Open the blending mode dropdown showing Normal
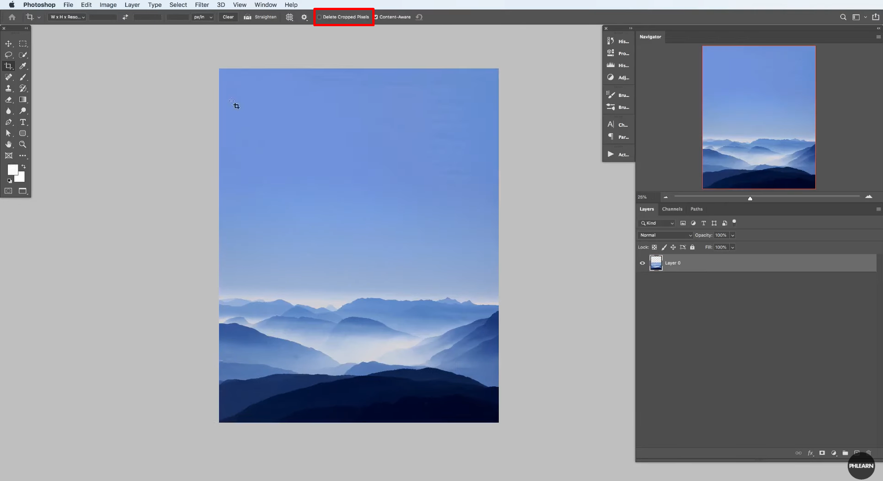The width and height of the screenshot is (883, 481). (x=666, y=235)
